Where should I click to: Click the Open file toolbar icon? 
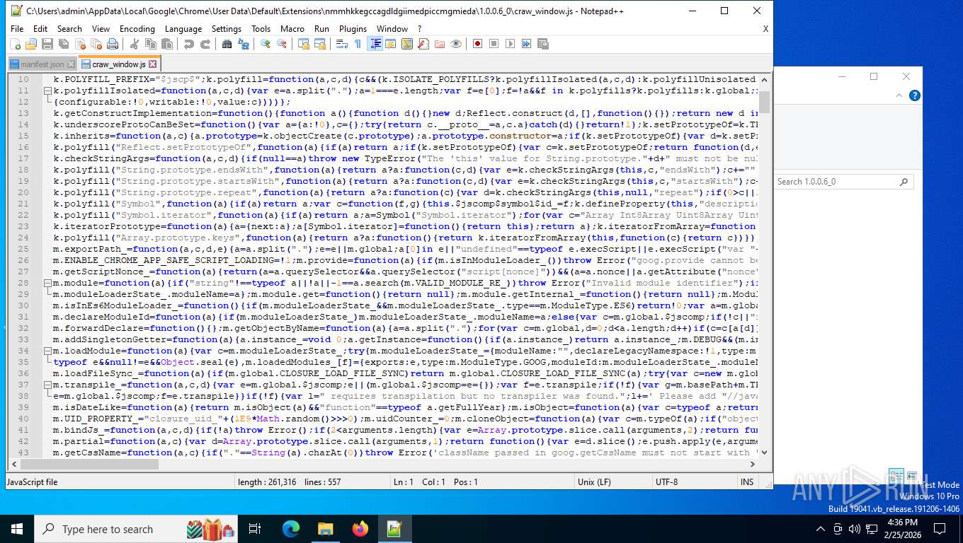click(31, 44)
